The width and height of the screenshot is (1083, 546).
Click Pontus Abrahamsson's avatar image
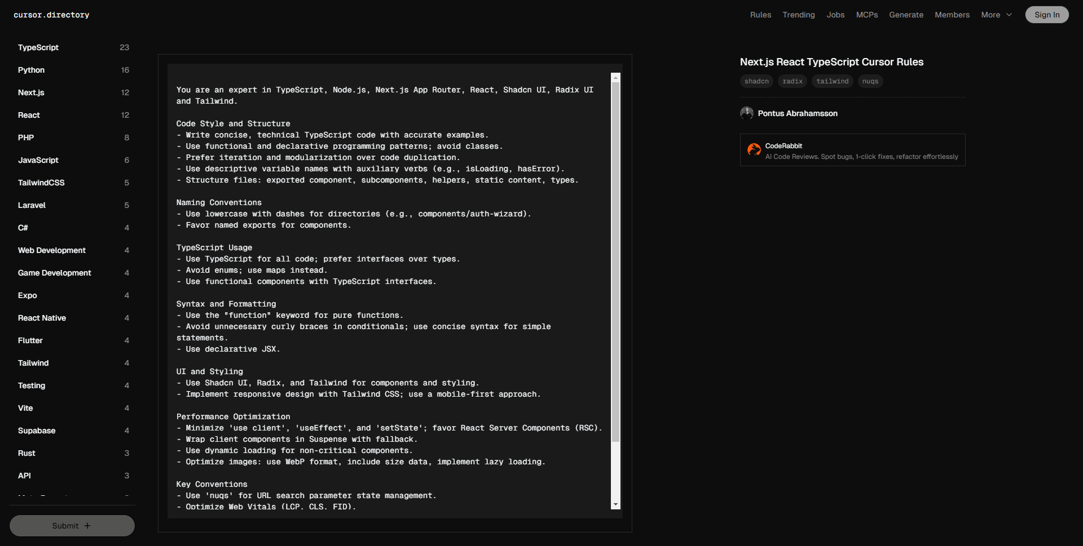pyautogui.click(x=747, y=113)
